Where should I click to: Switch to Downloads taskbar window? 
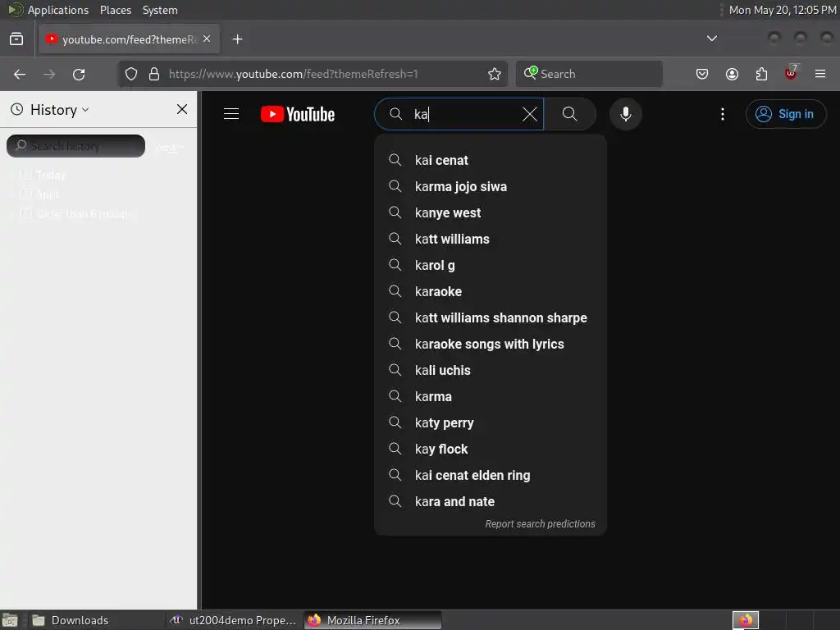(95, 620)
